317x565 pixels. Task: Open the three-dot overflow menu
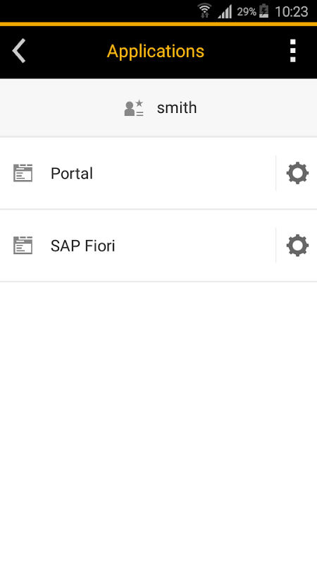293,51
